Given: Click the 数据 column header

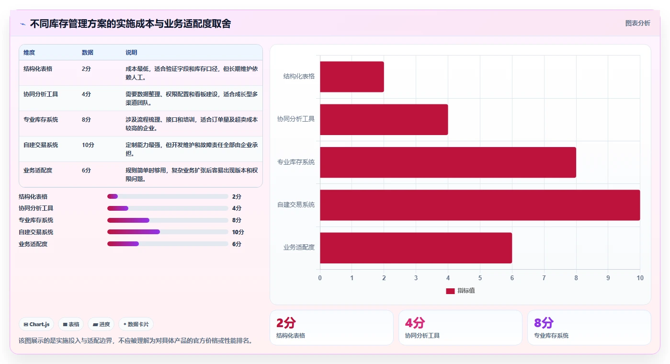Looking at the screenshot, I should [88, 53].
